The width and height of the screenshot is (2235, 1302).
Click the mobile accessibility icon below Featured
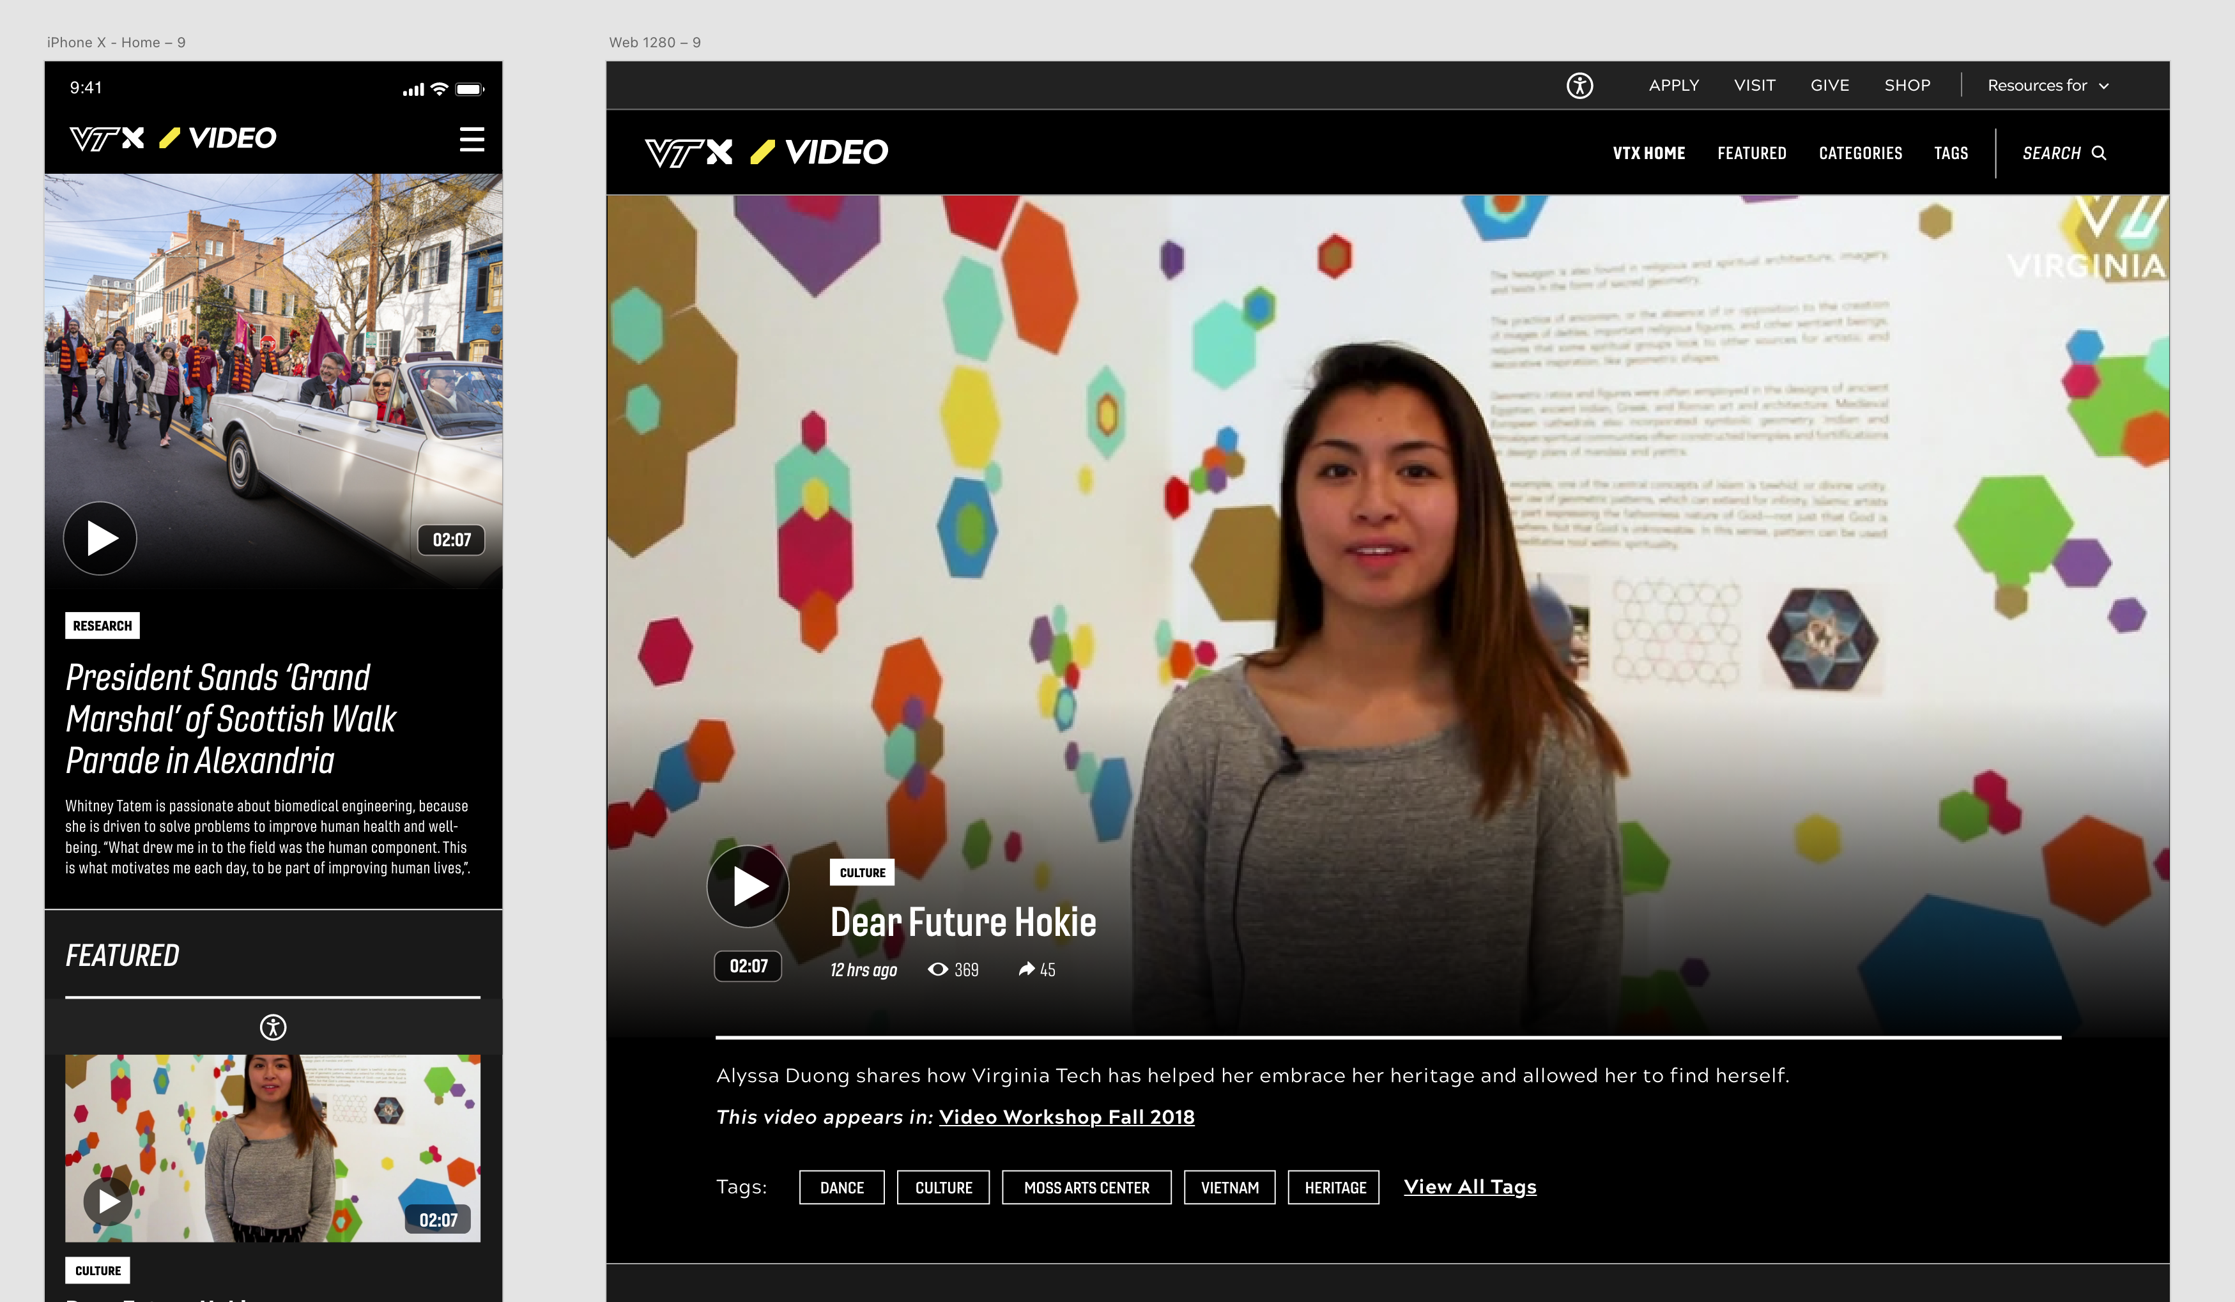[x=273, y=1027]
